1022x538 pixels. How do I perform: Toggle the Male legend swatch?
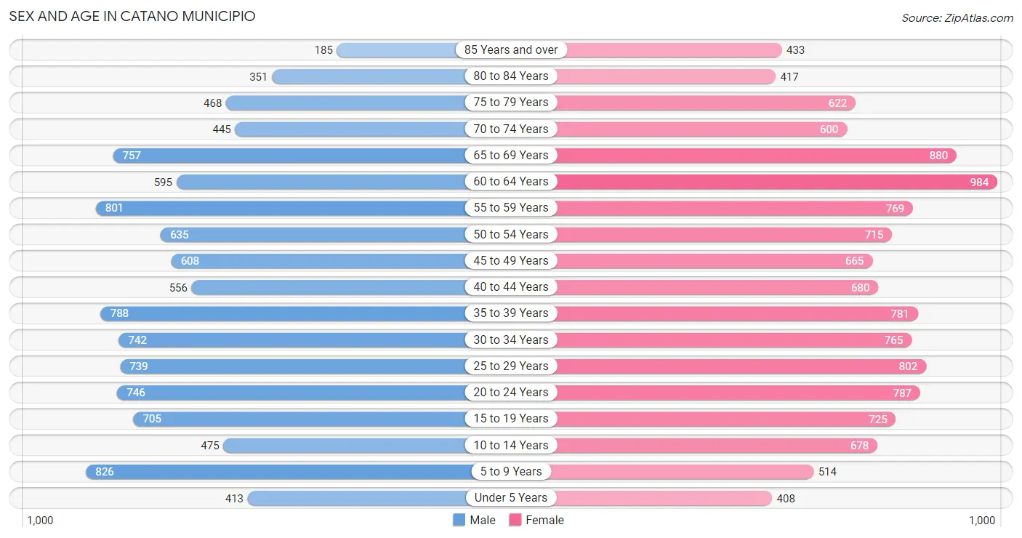(x=459, y=520)
